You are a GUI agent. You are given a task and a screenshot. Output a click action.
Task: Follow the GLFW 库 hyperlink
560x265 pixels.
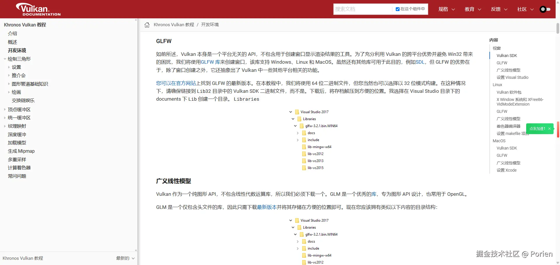[210, 62]
